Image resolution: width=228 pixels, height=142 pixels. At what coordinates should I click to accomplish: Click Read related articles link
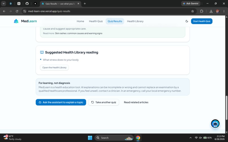click(136, 102)
